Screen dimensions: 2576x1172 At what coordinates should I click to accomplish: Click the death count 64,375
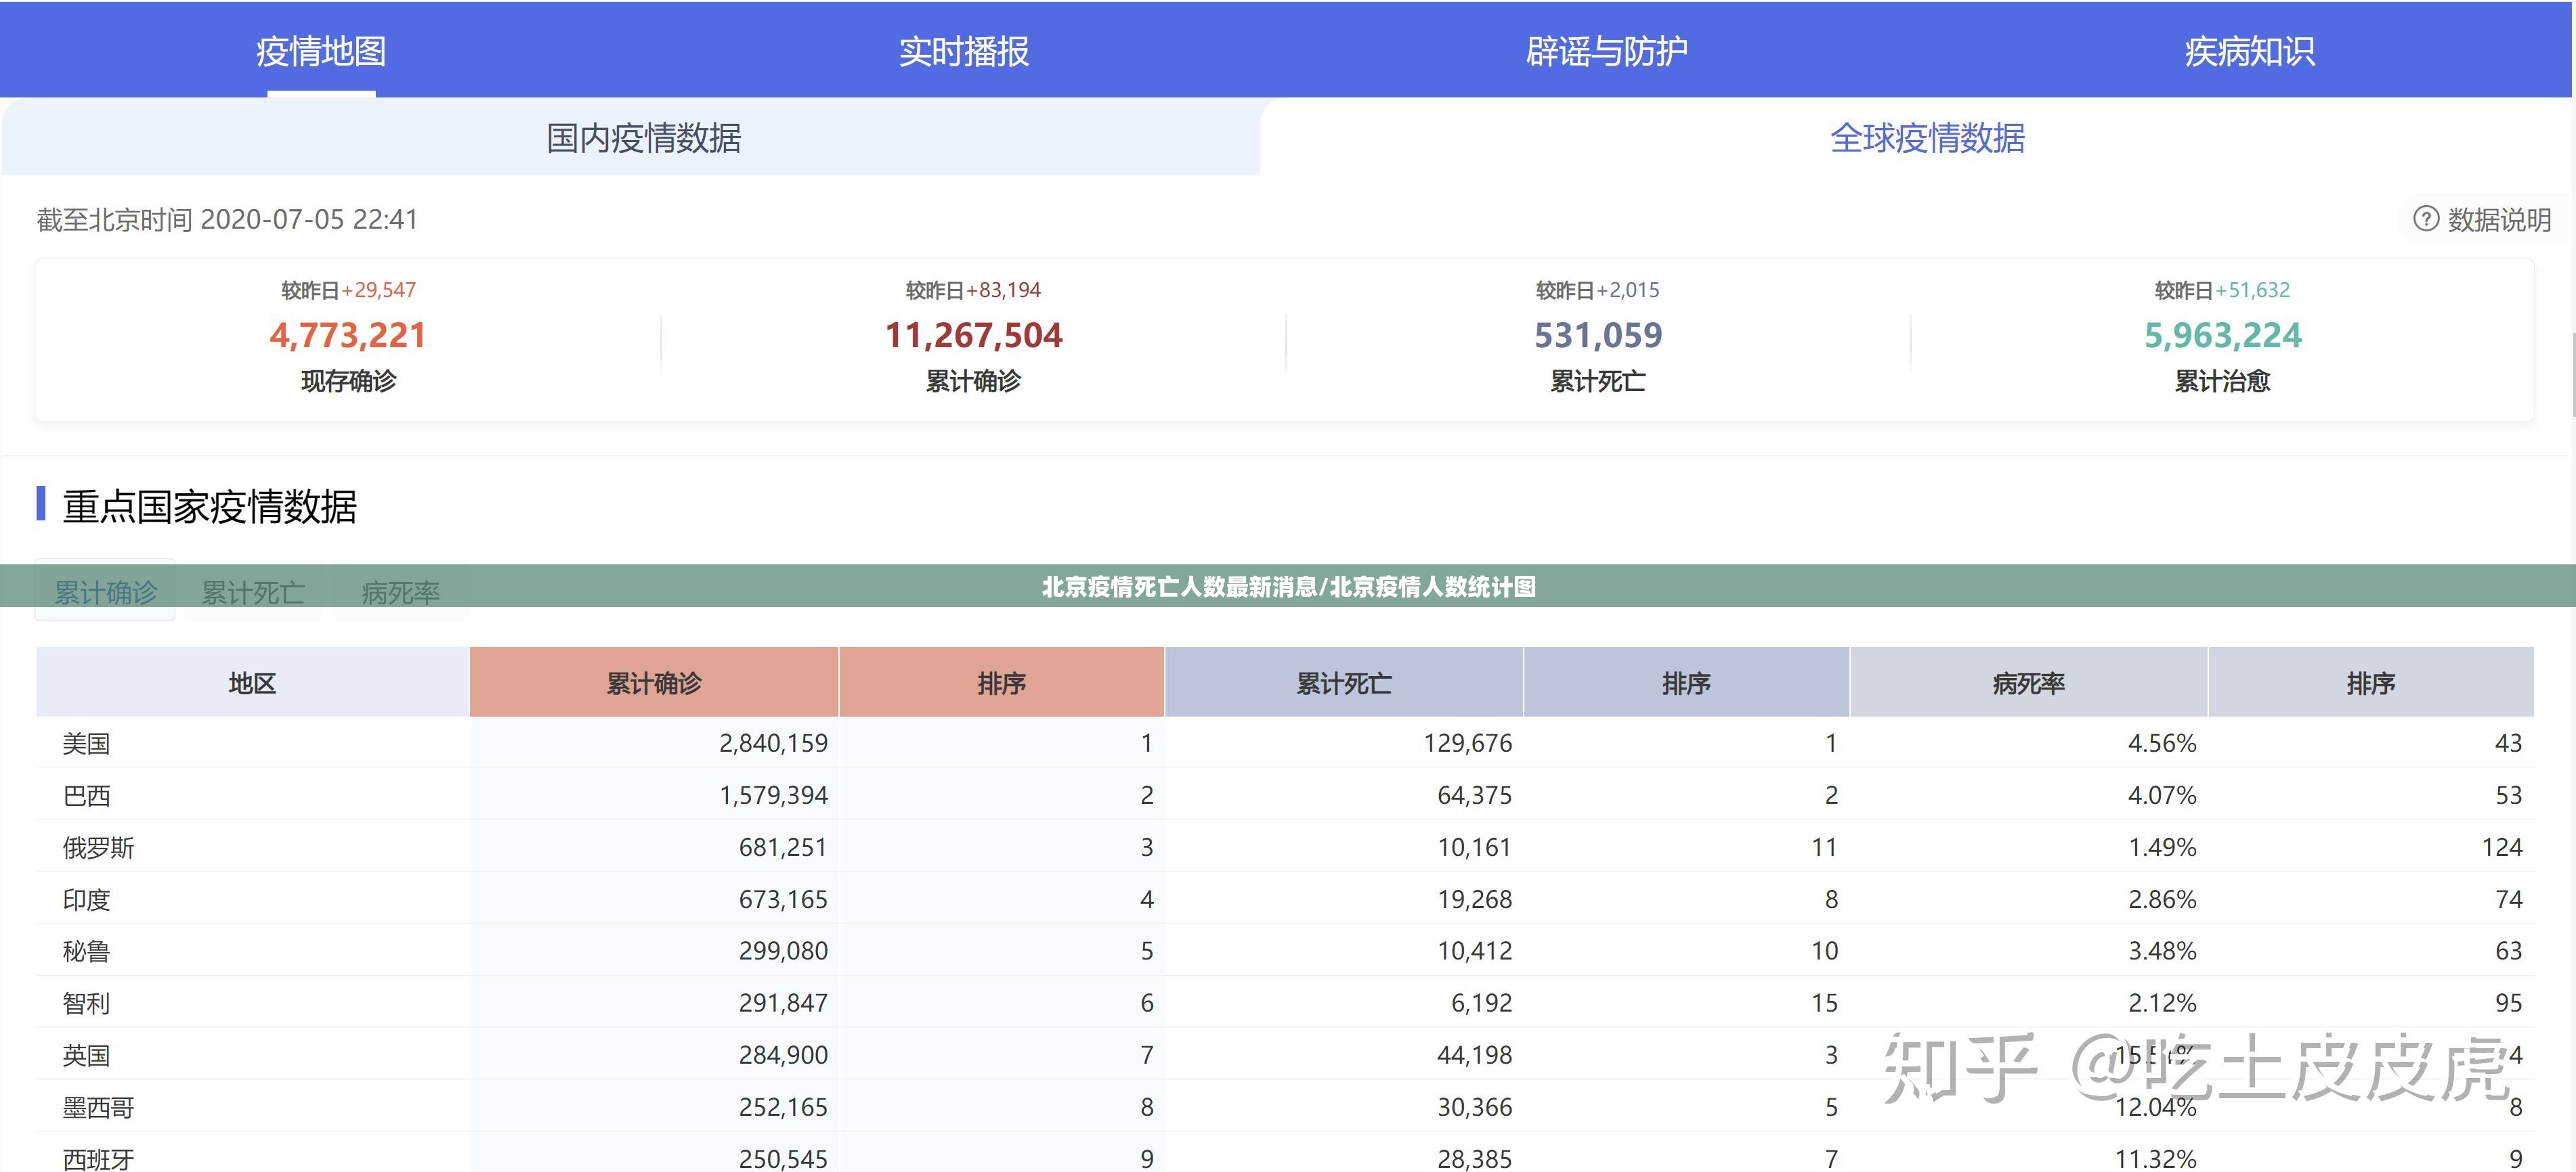click(x=1475, y=795)
